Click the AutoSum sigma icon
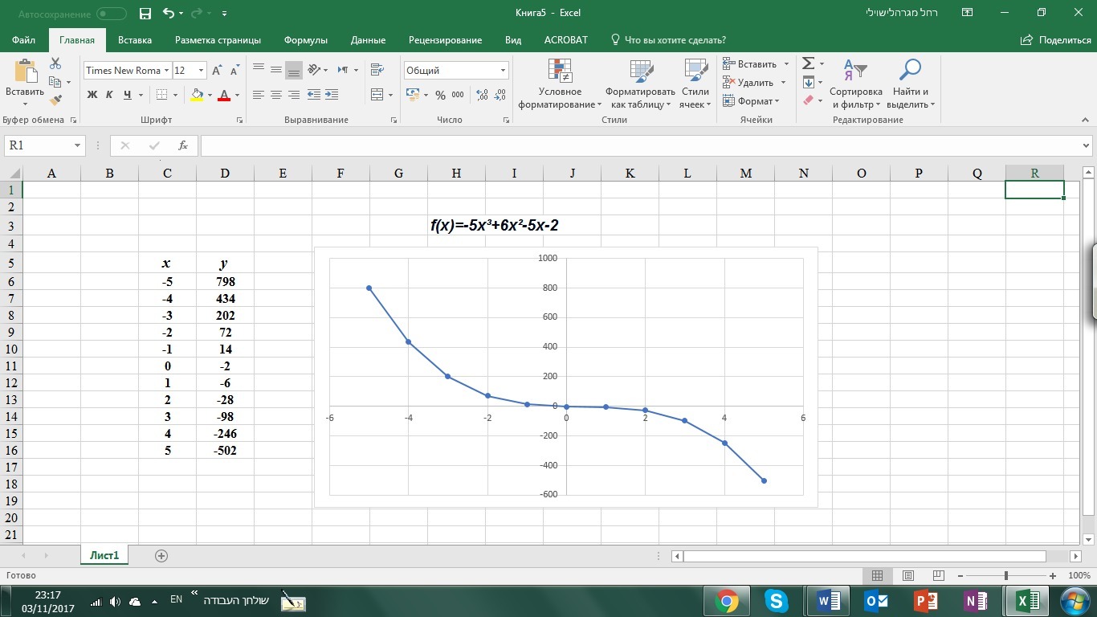This screenshot has width=1097, height=617. click(809, 63)
